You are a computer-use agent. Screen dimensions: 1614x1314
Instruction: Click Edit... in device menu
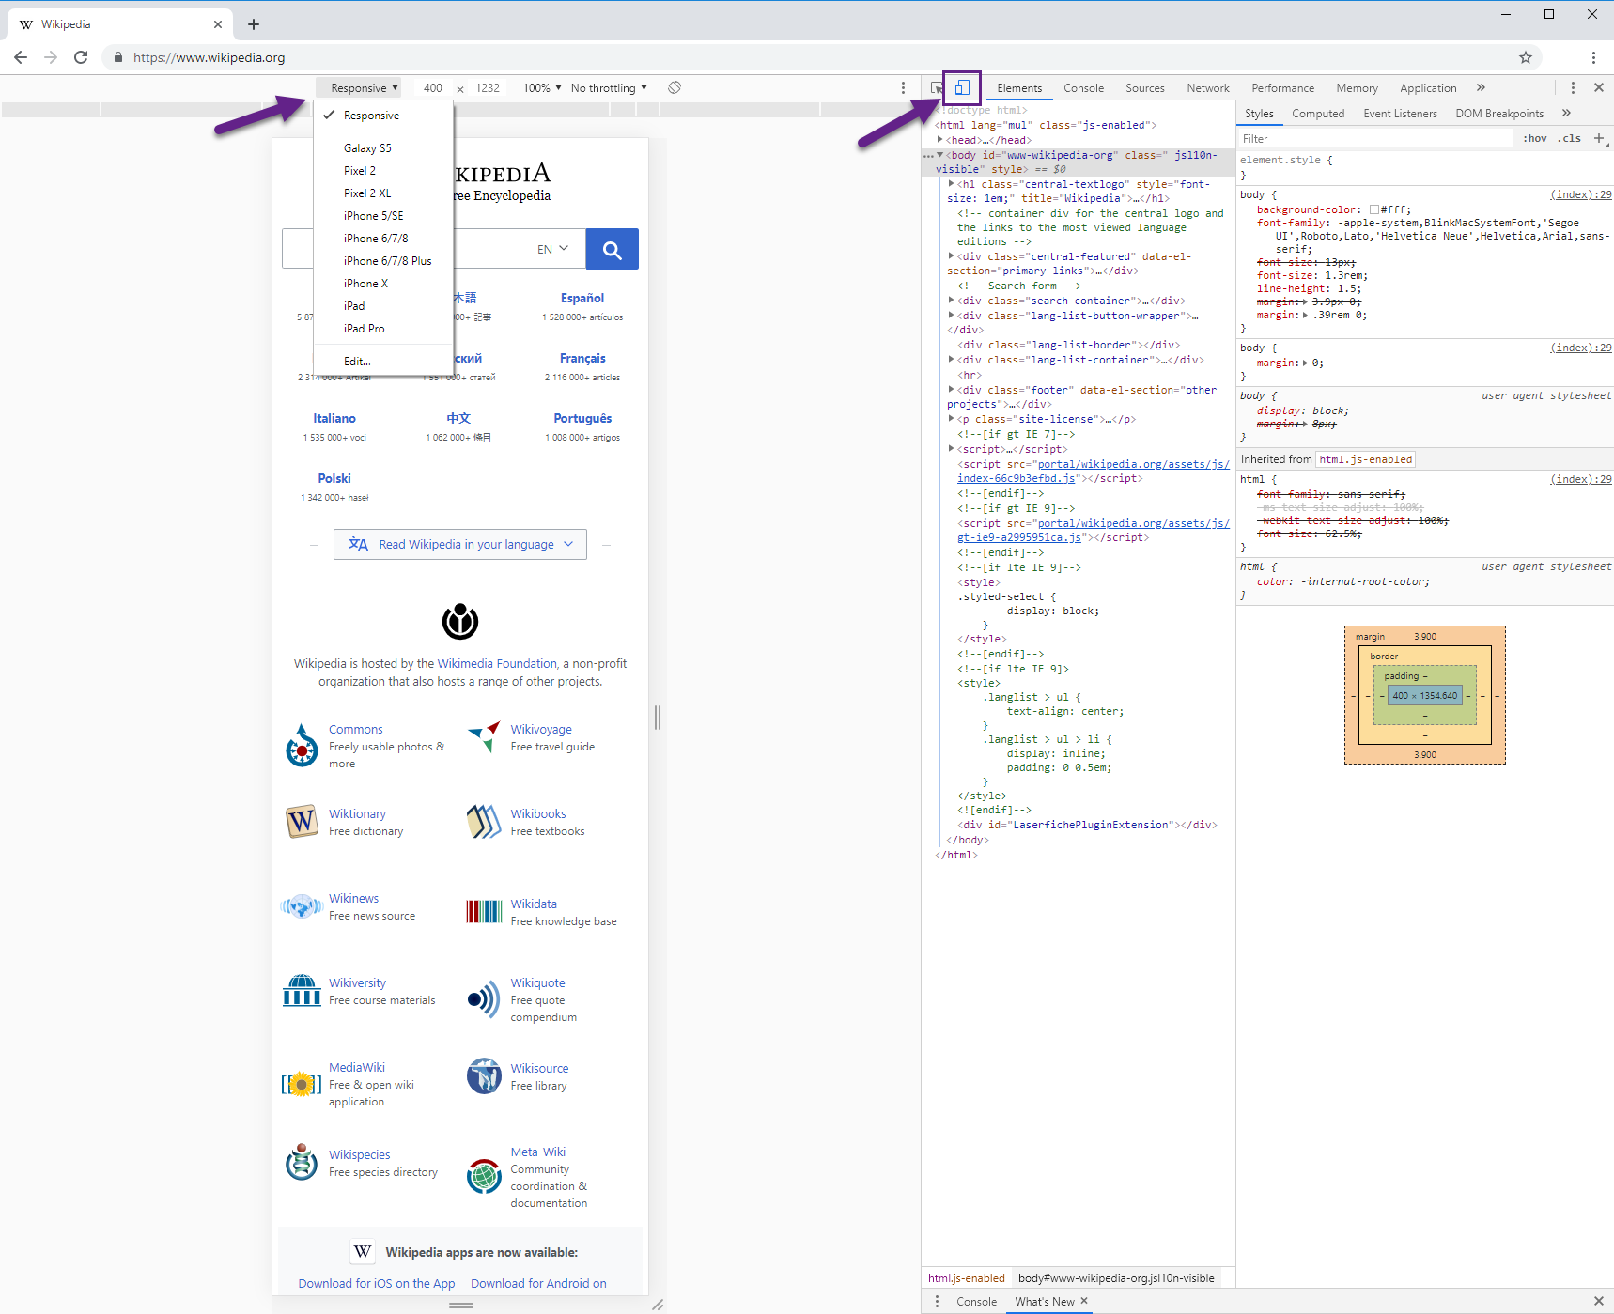click(x=357, y=362)
